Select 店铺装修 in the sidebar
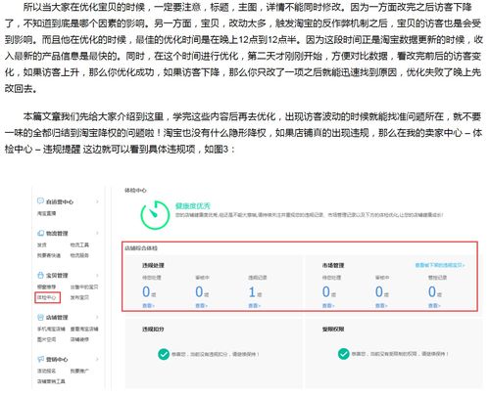This screenshot has height=396, width=490. click(x=79, y=339)
